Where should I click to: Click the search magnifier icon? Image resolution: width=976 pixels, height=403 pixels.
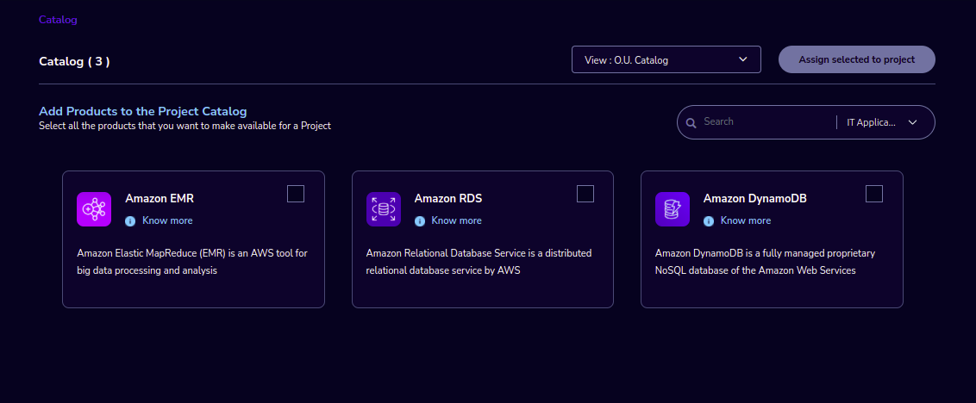point(691,122)
